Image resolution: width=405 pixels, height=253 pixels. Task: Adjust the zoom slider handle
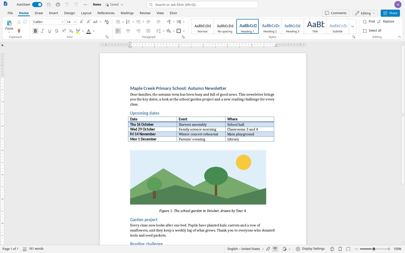point(374,249)
